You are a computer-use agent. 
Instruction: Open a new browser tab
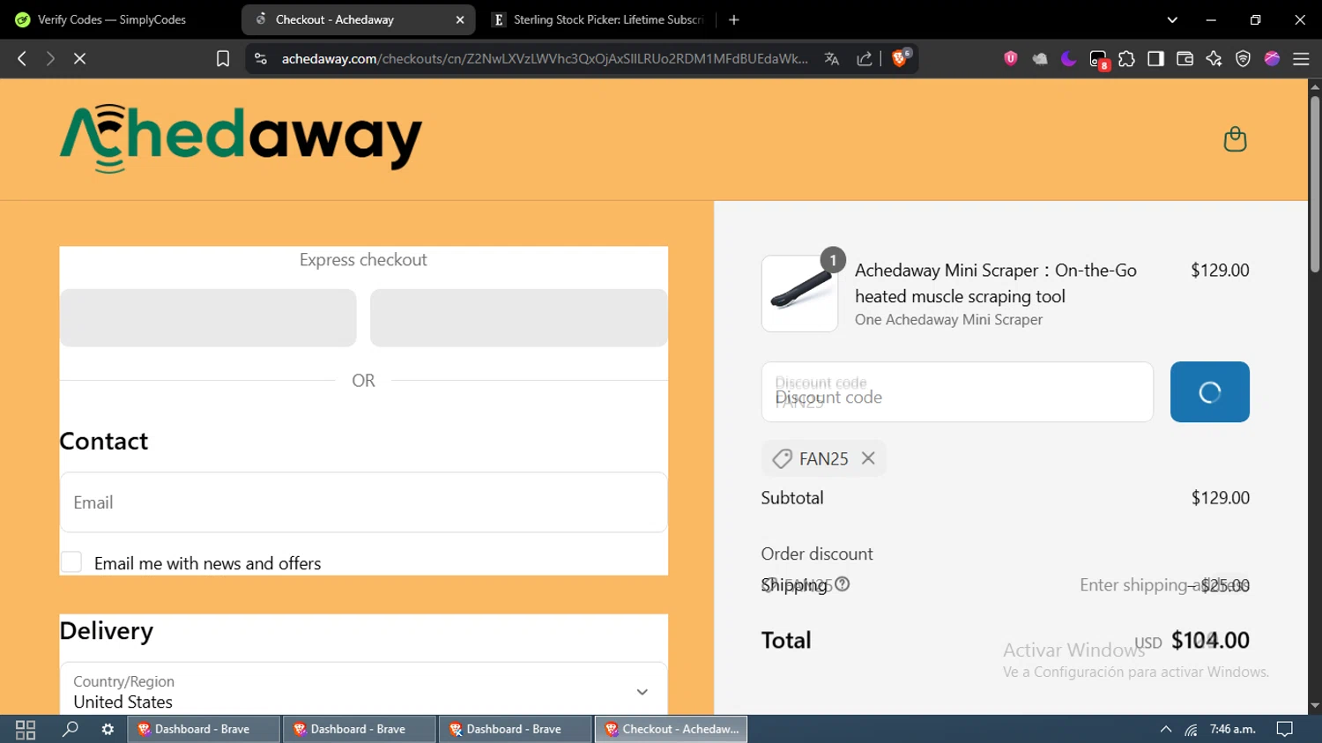(x=734, y=19)
